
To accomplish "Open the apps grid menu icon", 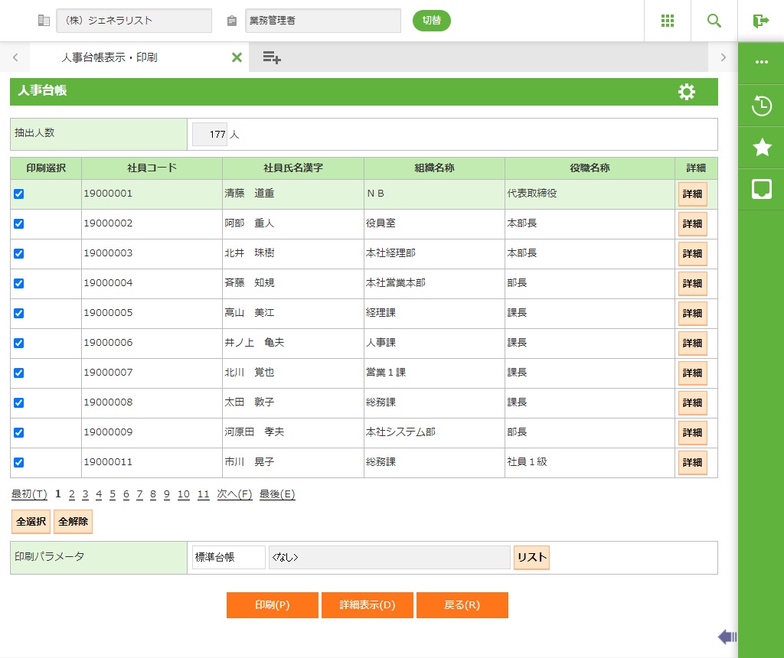I will coord(667,21).
